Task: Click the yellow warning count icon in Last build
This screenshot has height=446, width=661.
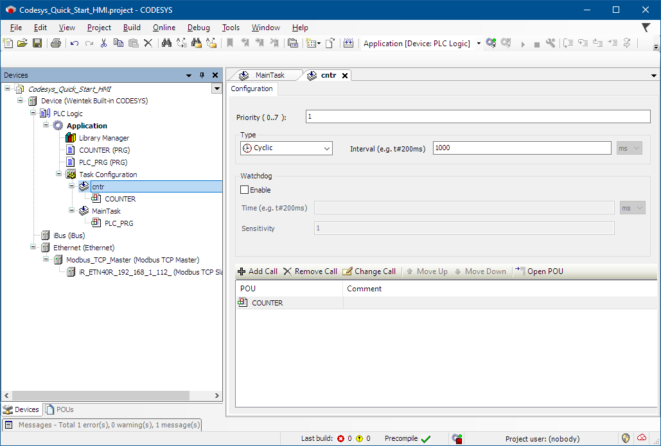Action: 359,438
